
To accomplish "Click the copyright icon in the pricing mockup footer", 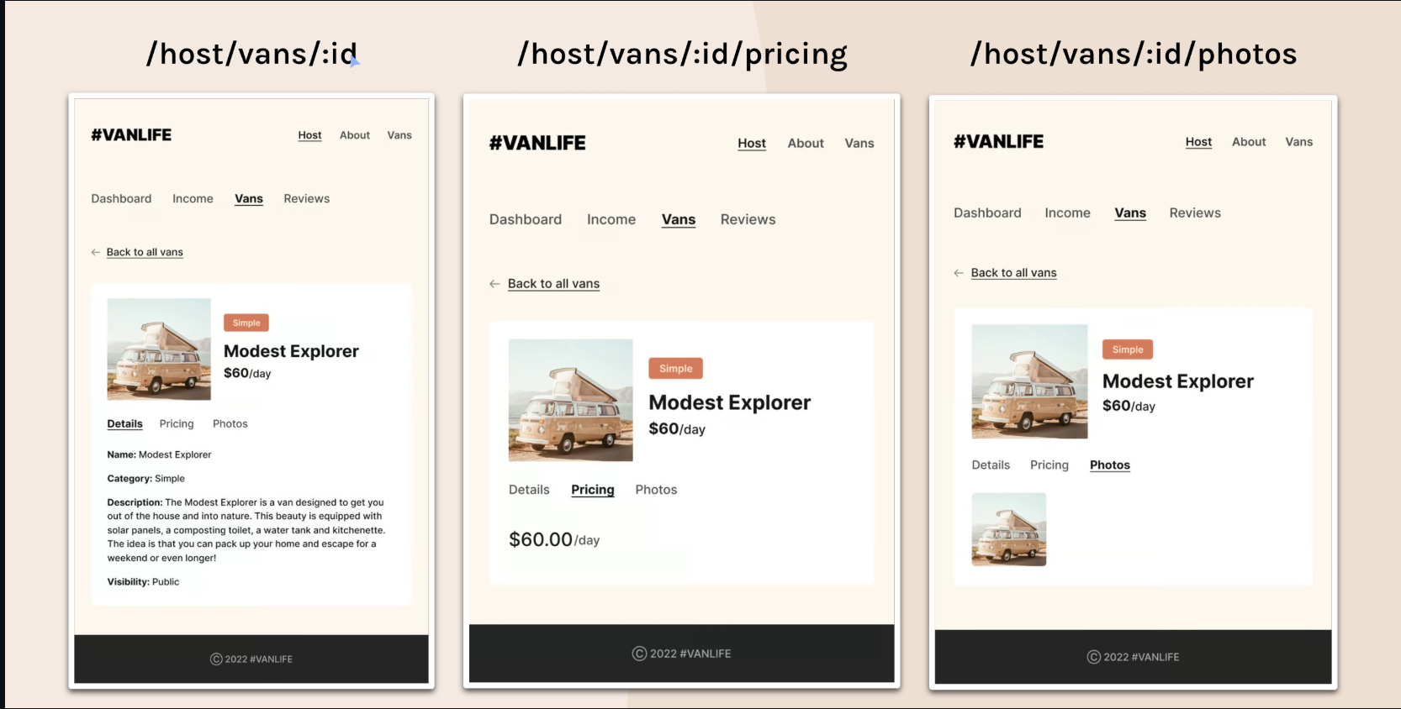I will [x=639, y=654].
